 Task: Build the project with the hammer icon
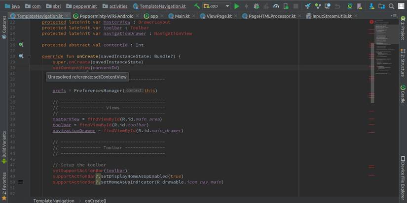point(197,6)
